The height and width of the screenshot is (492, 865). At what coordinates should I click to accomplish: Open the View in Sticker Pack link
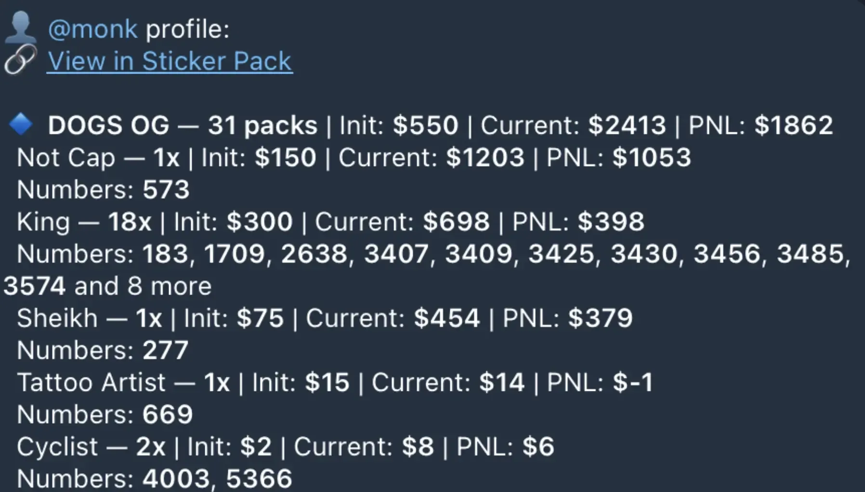pyautogui.click(x=170, y=62)
